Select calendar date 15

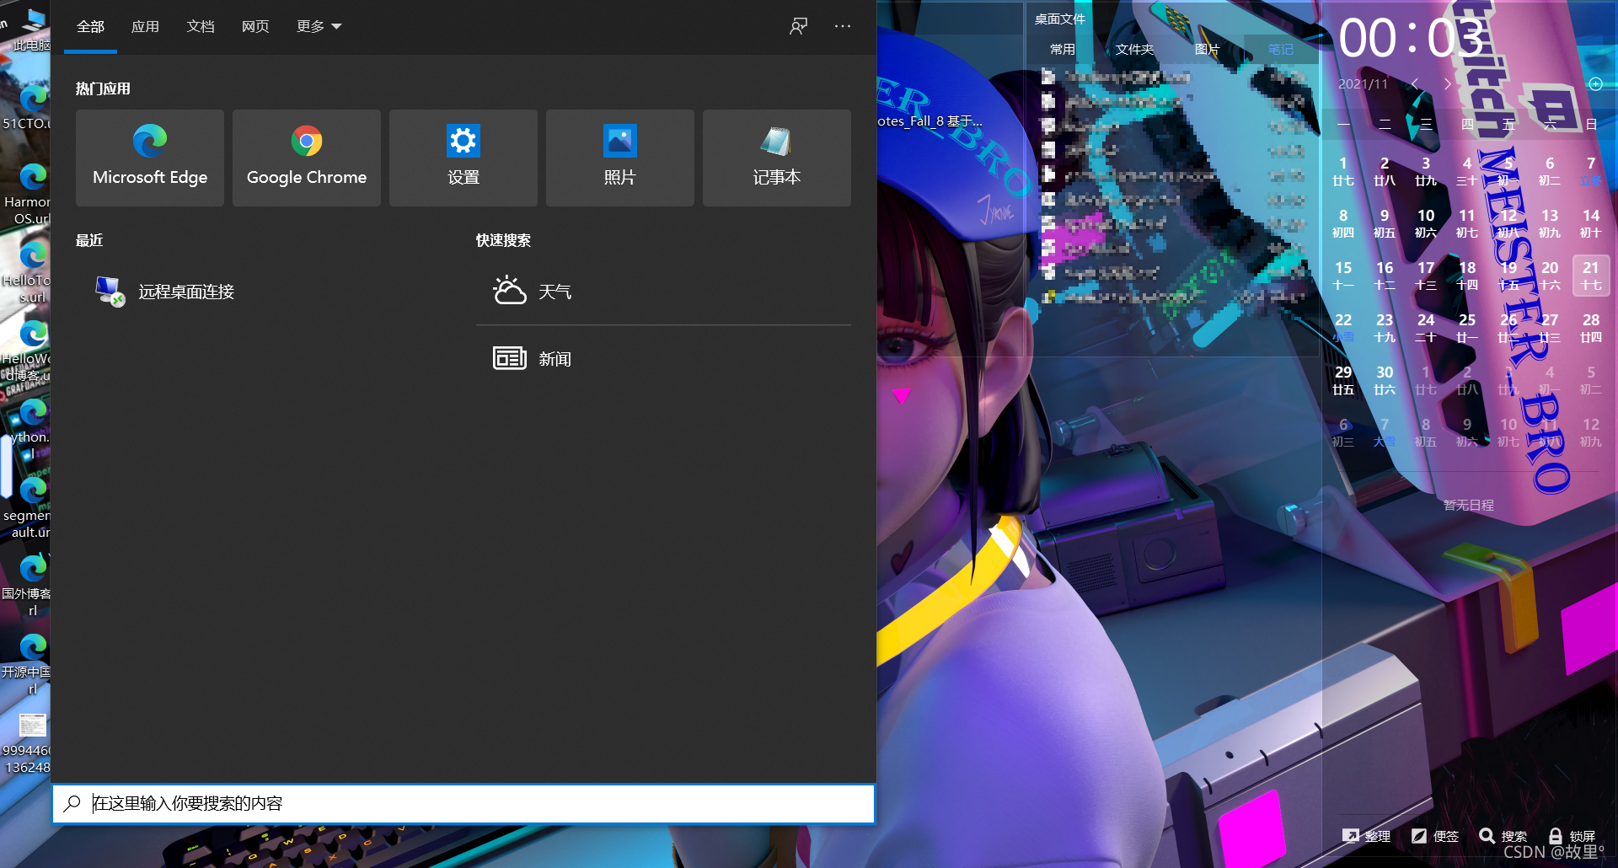pos(1343,276)
